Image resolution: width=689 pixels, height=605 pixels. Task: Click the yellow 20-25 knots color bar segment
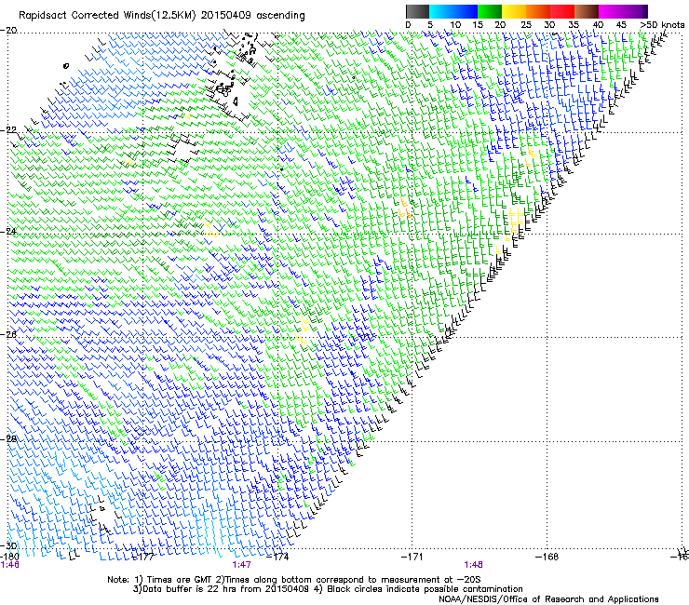pos(514,11)
